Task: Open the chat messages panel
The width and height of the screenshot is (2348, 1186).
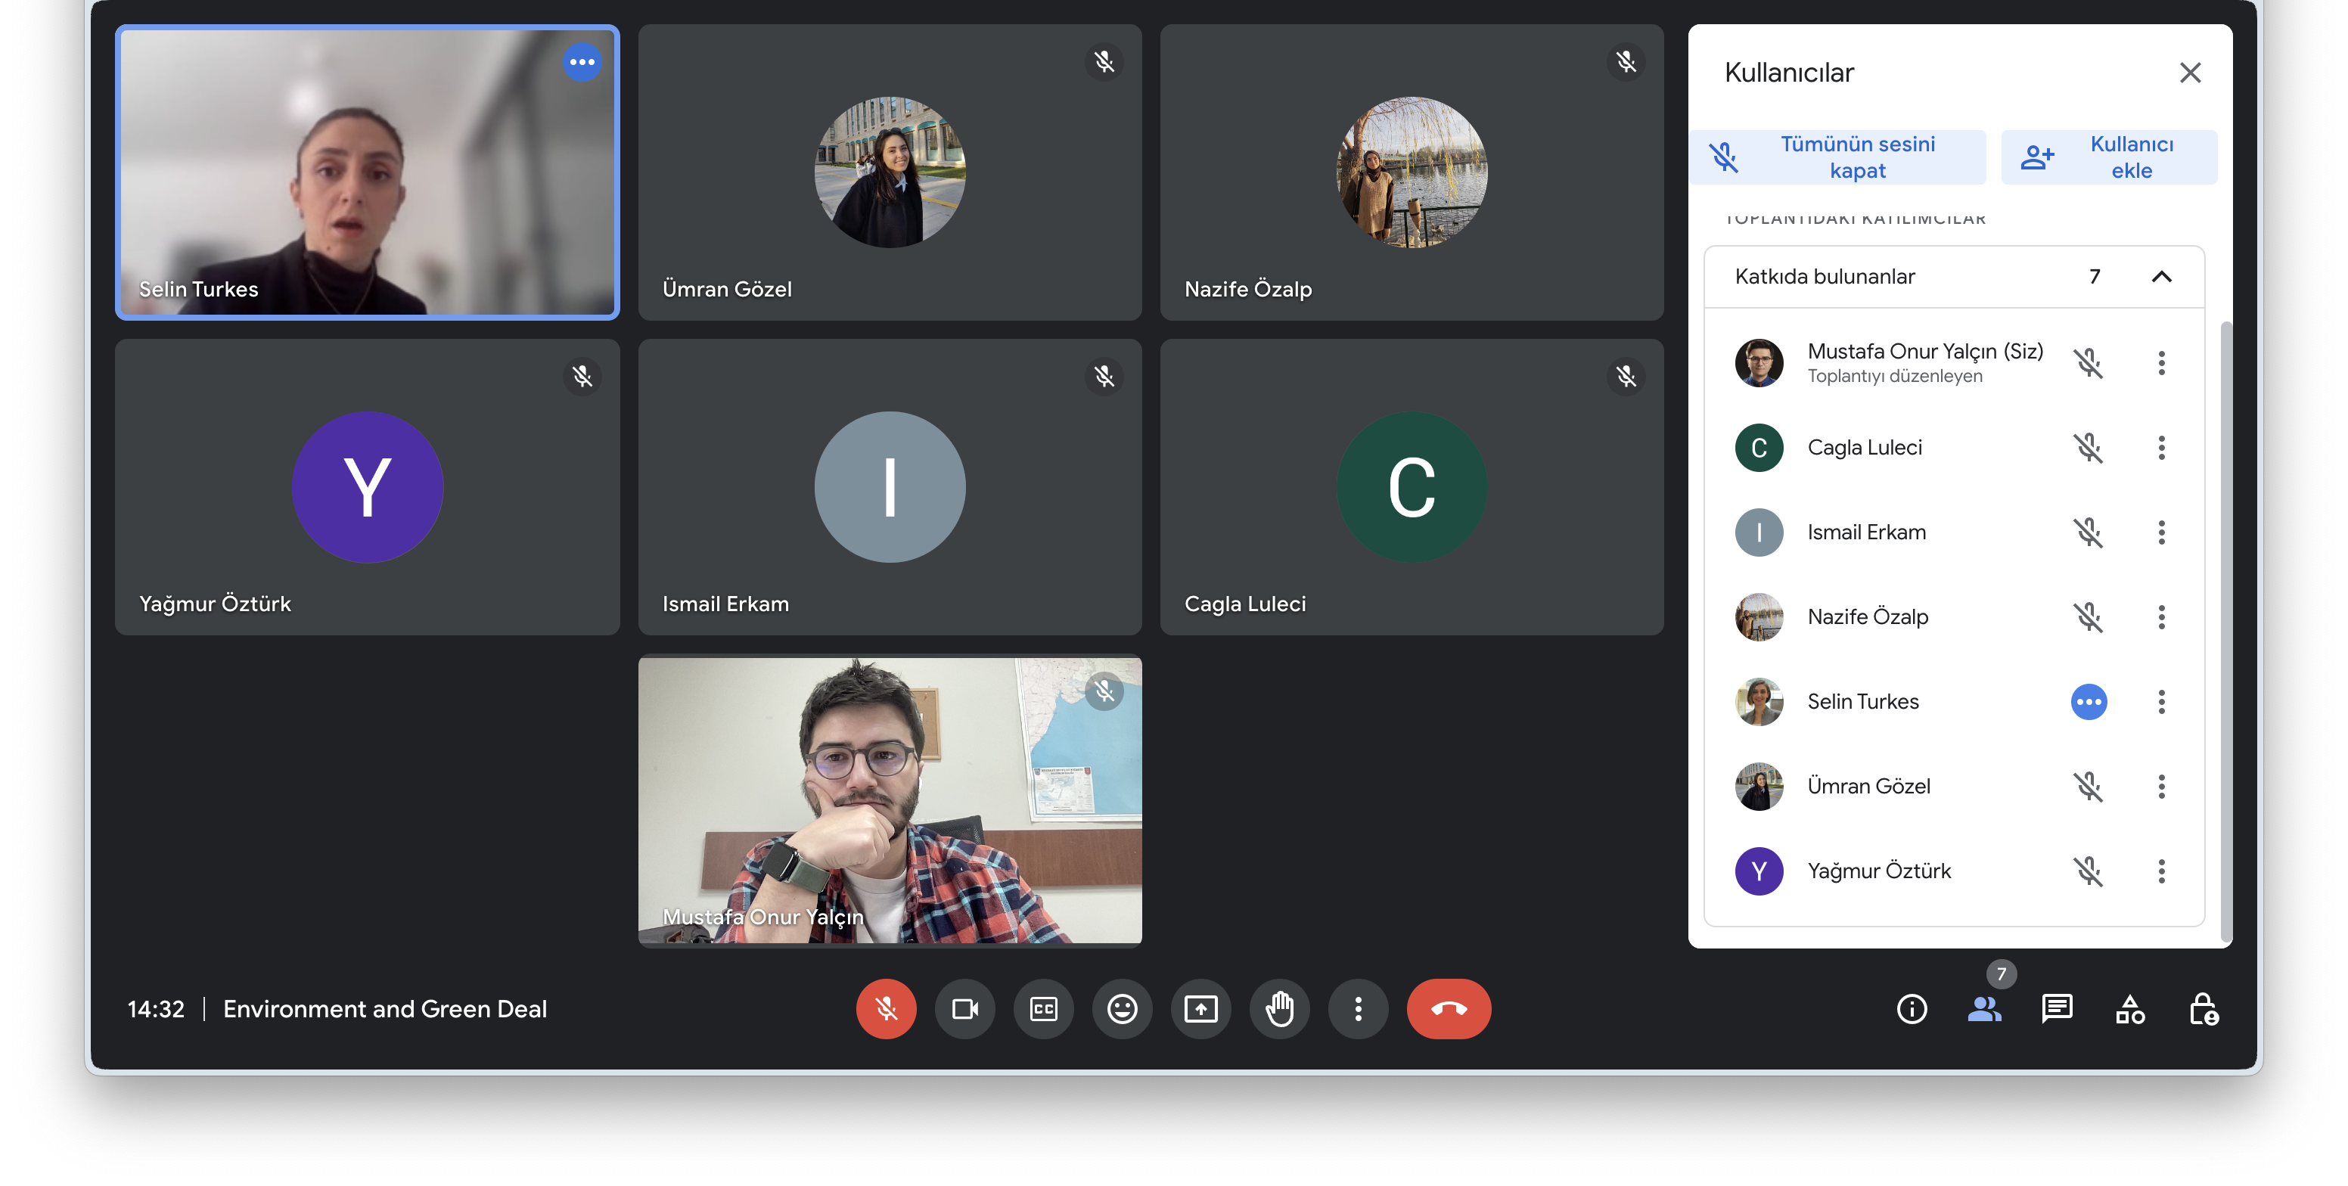Action: pos(2058,1009)
